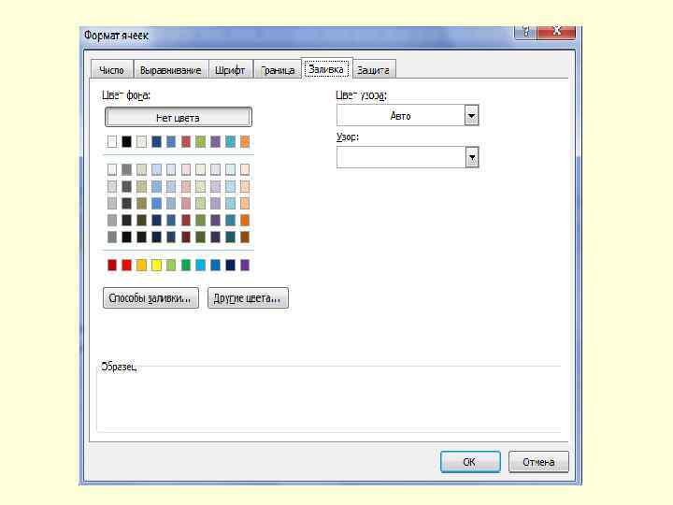The height and width of the screenshot is (505, 673).
Task: Switch to the Защита tab
Action: pyautogui.click(x=373, y=69)
